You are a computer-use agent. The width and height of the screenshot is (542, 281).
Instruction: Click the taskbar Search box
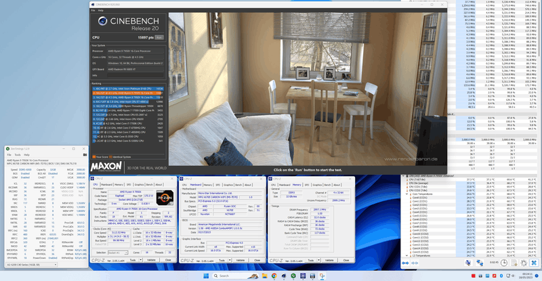click(x=235, y=276)
